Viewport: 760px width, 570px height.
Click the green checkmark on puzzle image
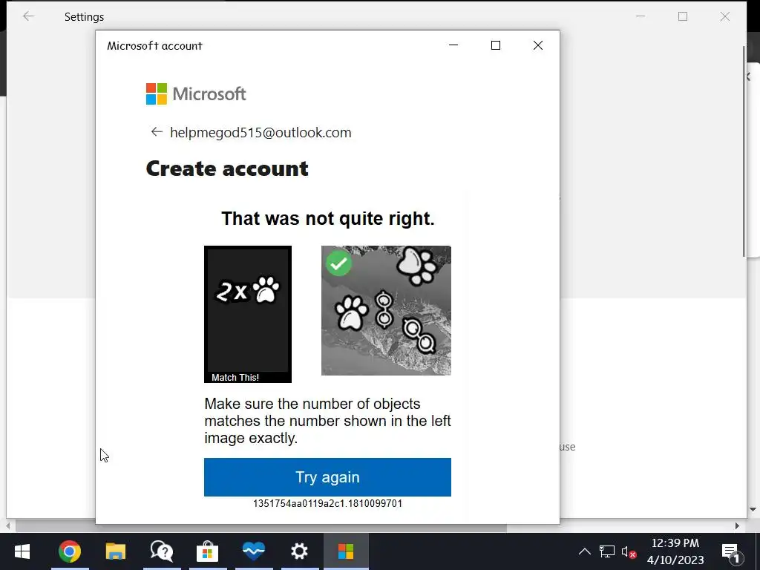(x=338, y=263)
